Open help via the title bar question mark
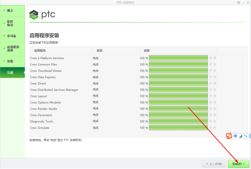Screen dimensions: 251x169 (238, 2)
